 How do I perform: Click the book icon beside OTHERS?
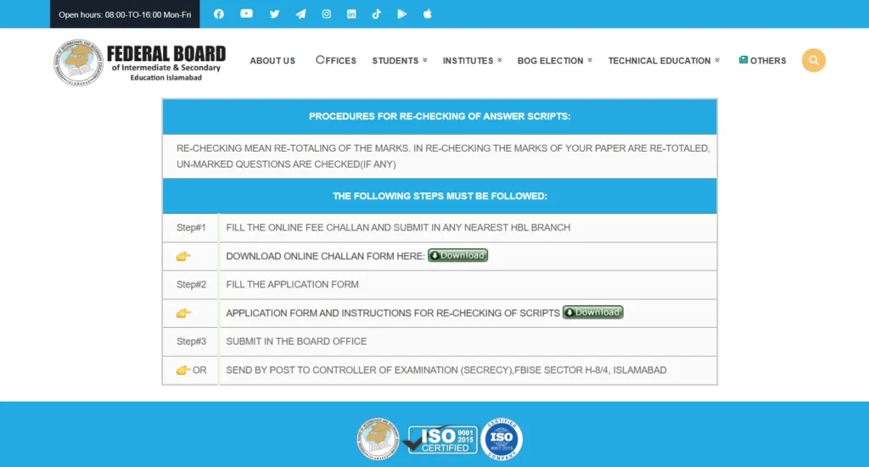click(x=743, y=60)
